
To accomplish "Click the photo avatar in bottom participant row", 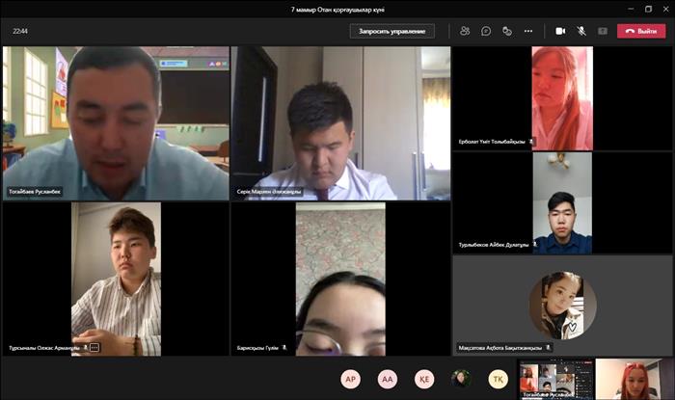I will (x=461, y=379).
